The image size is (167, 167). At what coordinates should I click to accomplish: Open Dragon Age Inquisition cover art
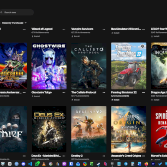(159, 66)
